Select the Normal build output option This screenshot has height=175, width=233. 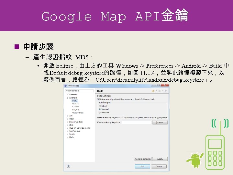click(x=100, y=109)
